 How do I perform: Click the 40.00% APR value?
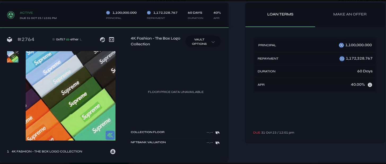(358, 85)
